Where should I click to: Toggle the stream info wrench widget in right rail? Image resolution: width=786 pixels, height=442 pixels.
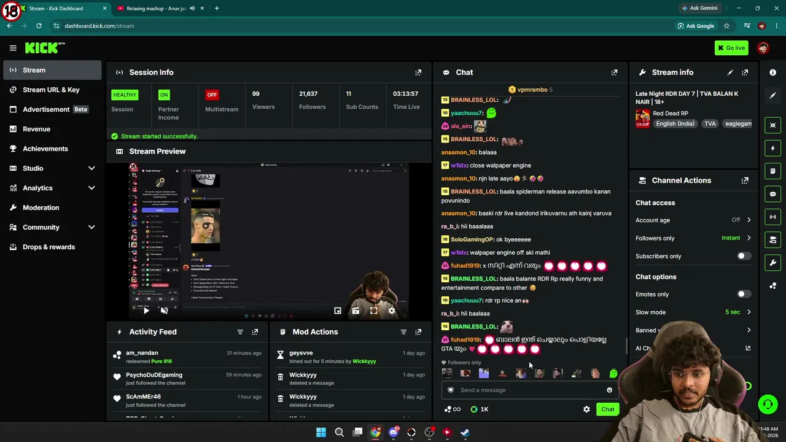(x=772, y=263)
